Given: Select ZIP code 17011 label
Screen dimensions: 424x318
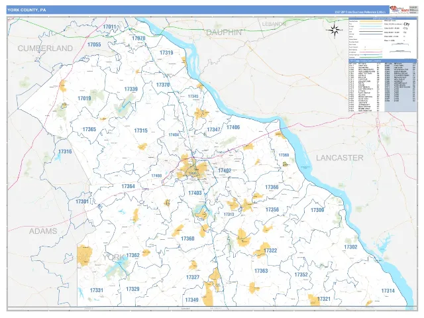Looking at the screenshot, I should (x=109, y=26).
